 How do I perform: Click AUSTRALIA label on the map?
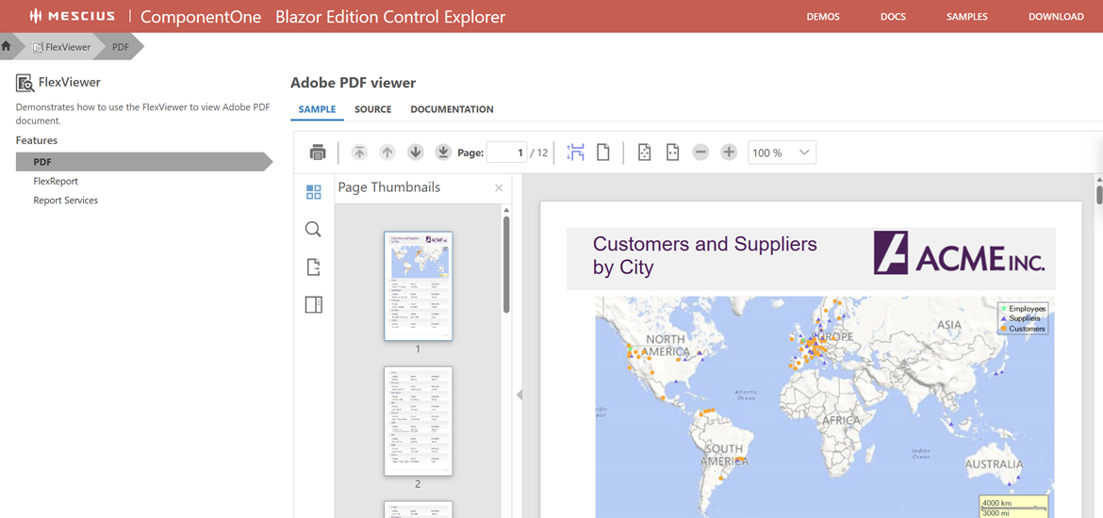point(994,464)
